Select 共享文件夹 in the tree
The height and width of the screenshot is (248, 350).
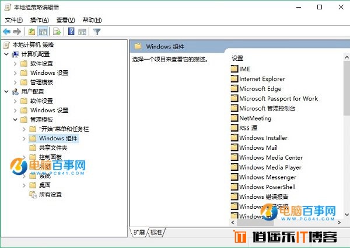tap(53, 148)
